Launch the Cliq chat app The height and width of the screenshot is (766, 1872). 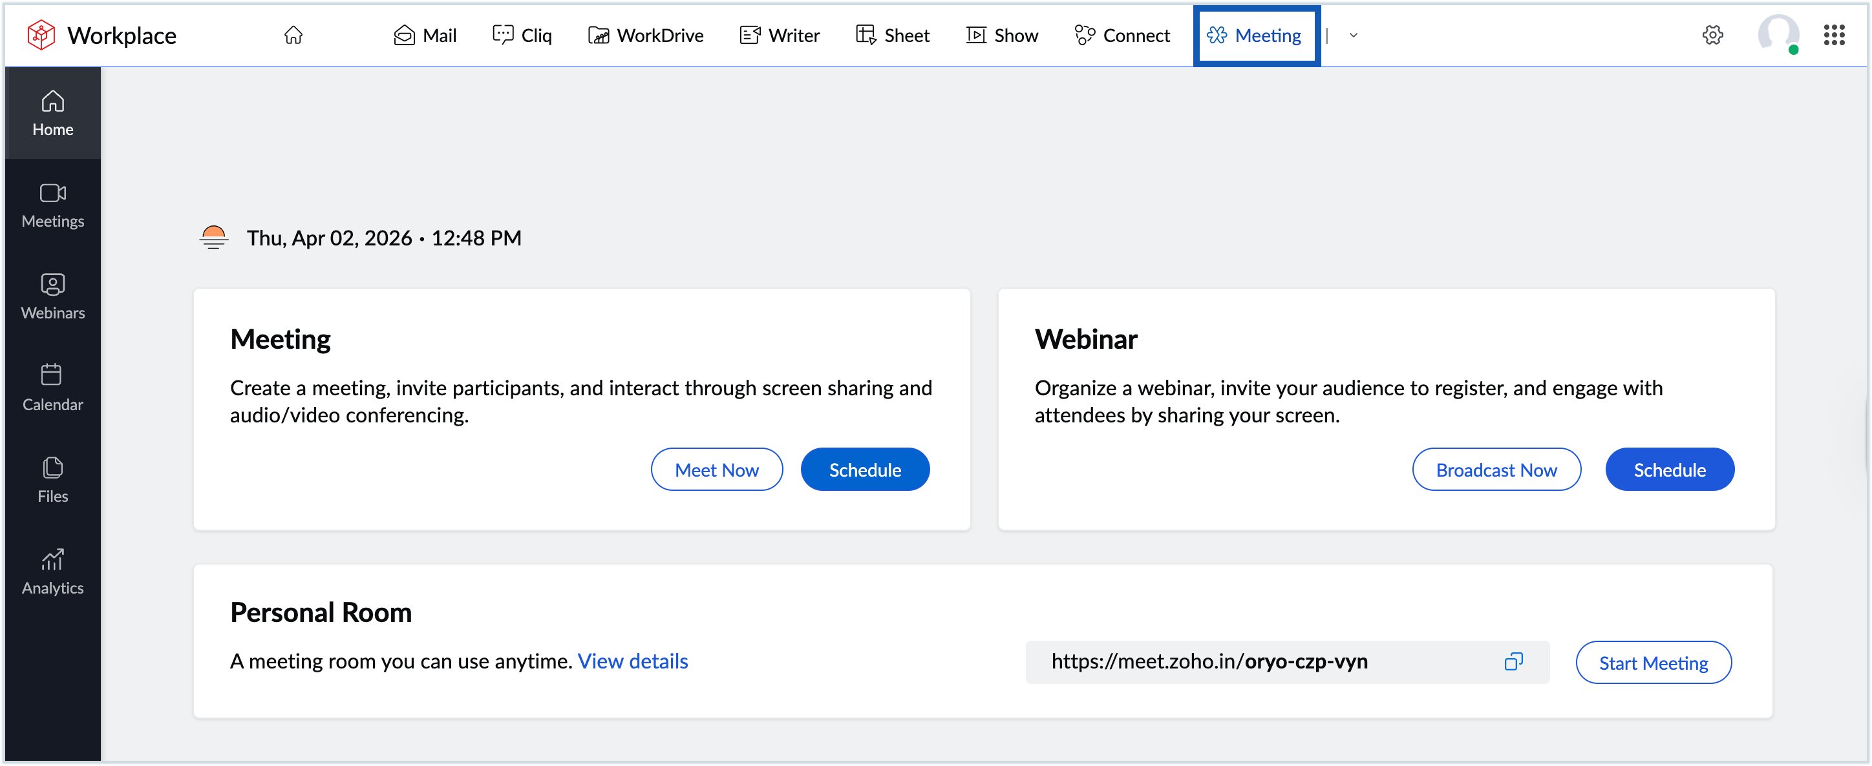(x=522, y=35)
